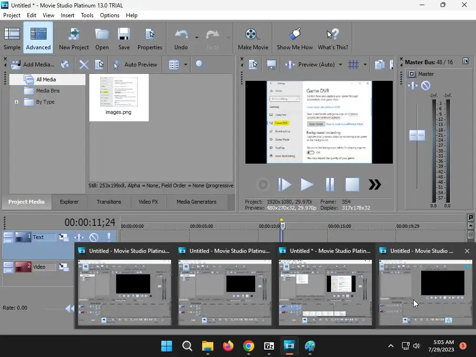Viewport: 476px width, 357px height.
Task: Create a New Project
Action: [74, 39]
